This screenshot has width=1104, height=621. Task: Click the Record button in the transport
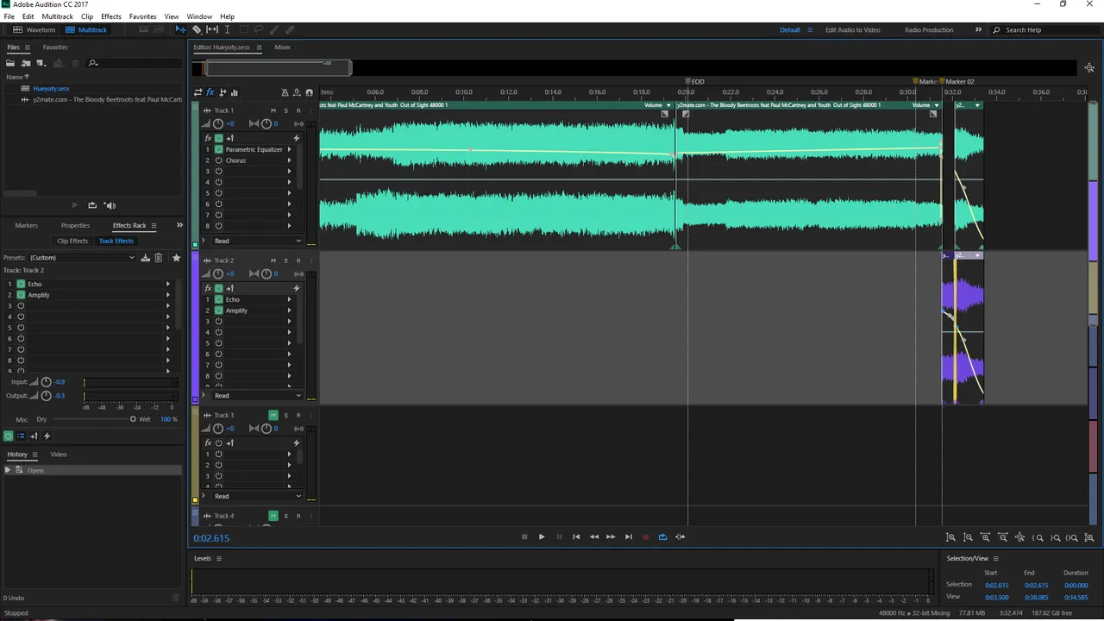[645, 536]
